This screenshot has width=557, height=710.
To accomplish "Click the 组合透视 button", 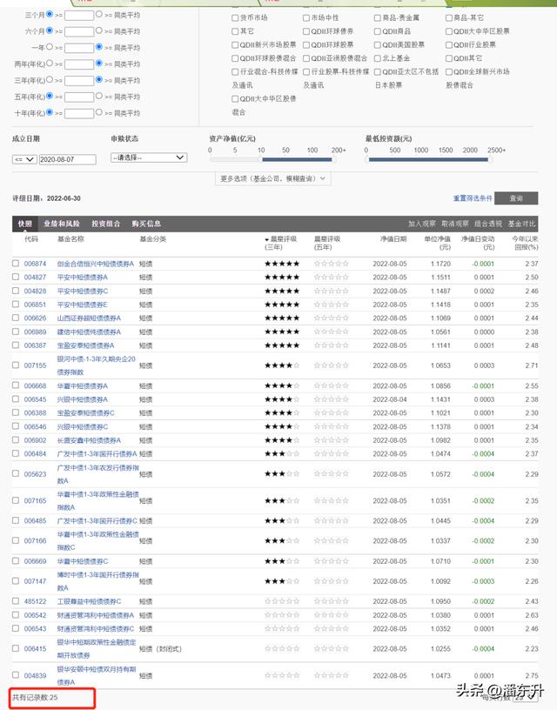I will point(488,224).
